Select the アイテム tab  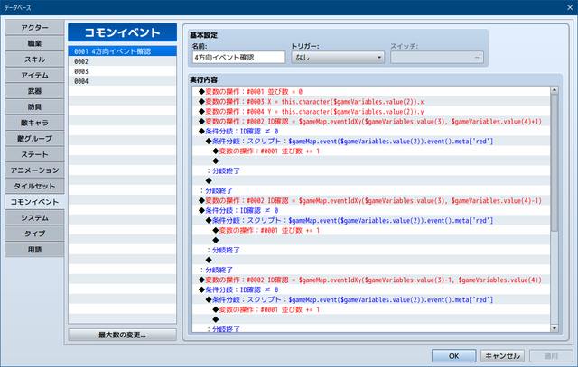[34, 75]
